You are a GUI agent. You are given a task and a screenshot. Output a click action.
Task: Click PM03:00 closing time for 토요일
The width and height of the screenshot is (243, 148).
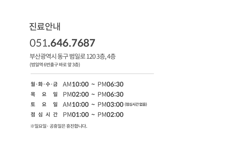pyautogui.click(x=110, y=104)
